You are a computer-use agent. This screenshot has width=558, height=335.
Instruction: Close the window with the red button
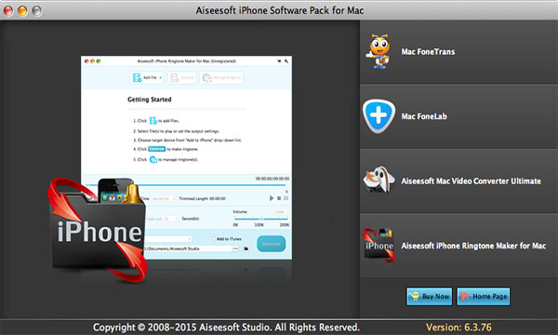8,10
